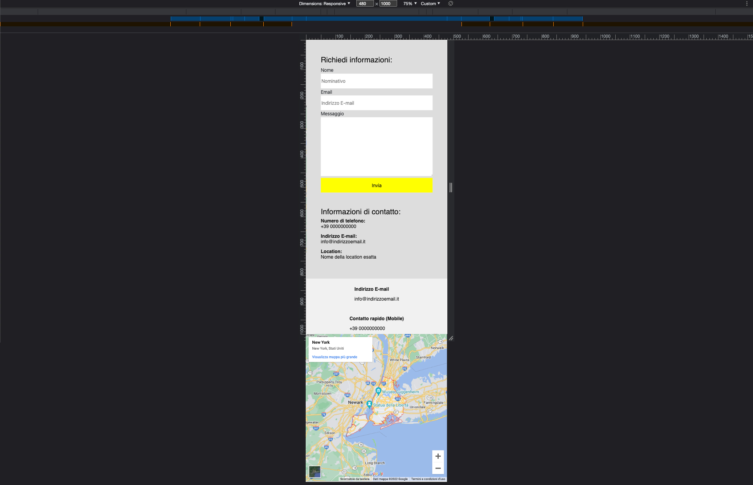The width and height of the screenshot is (753, 485).
Task: Click the Museo Guggenheim map pin
Action: pyautogui.click(x=378, y=391)
